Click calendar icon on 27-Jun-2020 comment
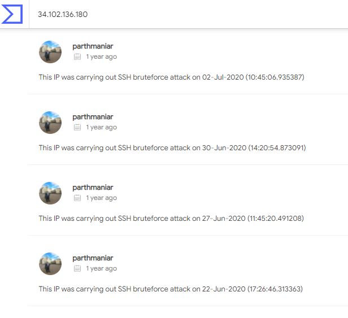The width and height of the screenshot is (348, 318). pyautogui.click(x=77, y=198)
